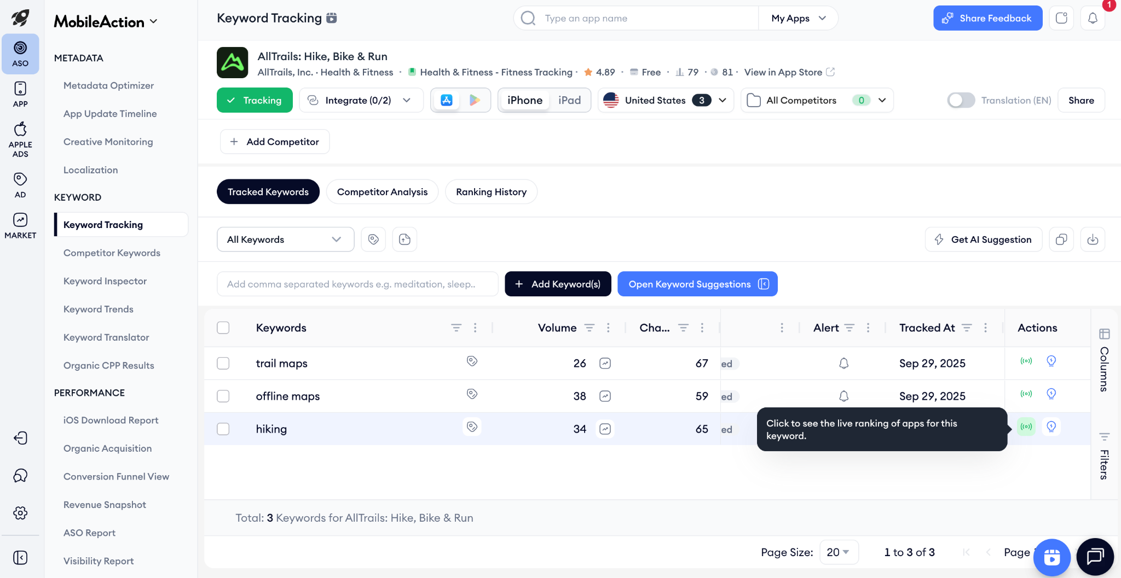Click the square icon beside Share Feedback
Screen dimensions: 1121x578
click(1061, 18)
